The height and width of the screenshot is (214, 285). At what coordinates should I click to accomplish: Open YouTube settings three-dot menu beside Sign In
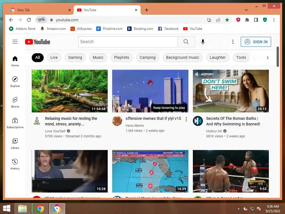[x=233, y=42]
